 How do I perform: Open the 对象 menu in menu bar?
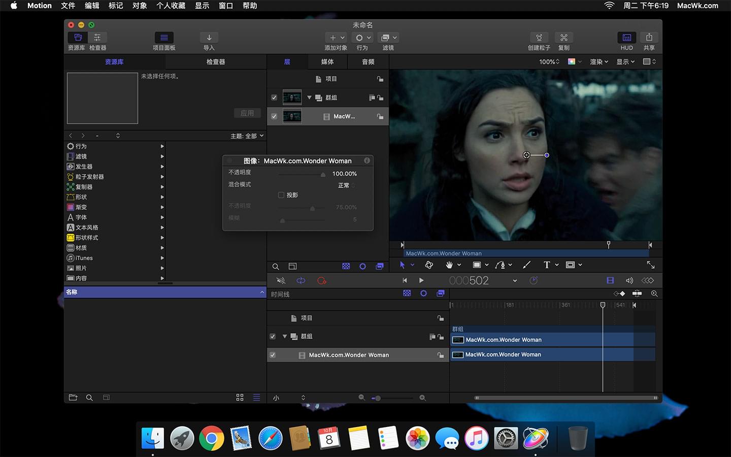140,6
